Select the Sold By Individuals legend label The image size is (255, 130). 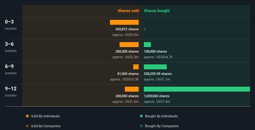pyautogui.click(x=45, y=116)
